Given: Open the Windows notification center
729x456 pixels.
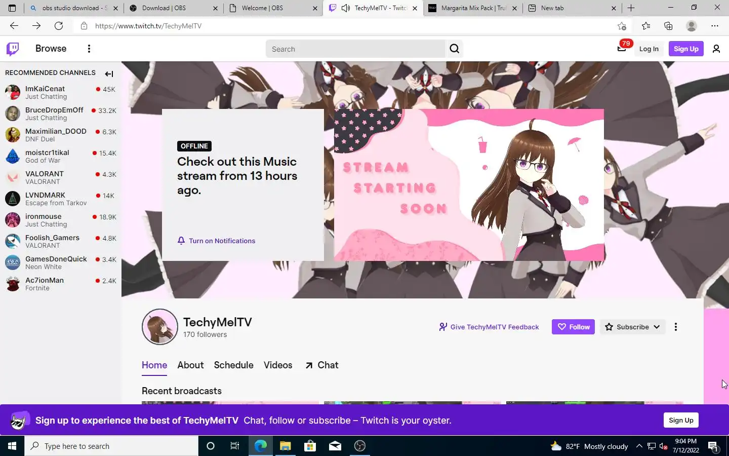Looking at the screenshot, I should 713,446.
